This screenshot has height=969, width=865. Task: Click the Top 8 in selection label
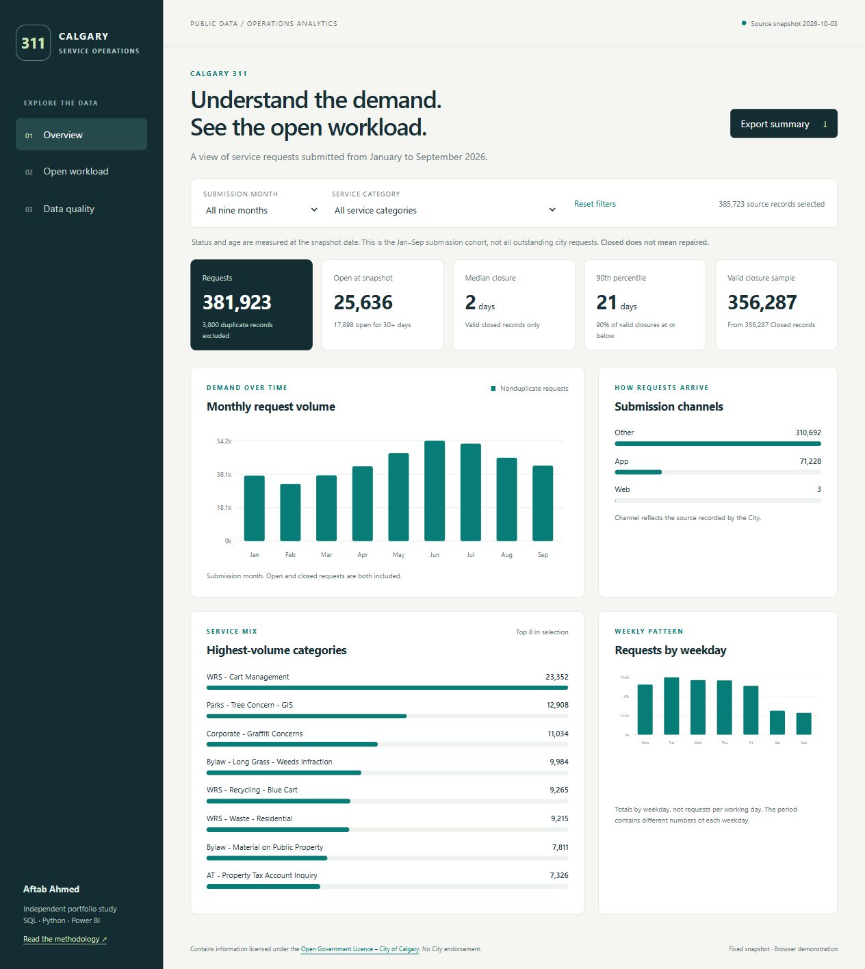coord(542,632)
